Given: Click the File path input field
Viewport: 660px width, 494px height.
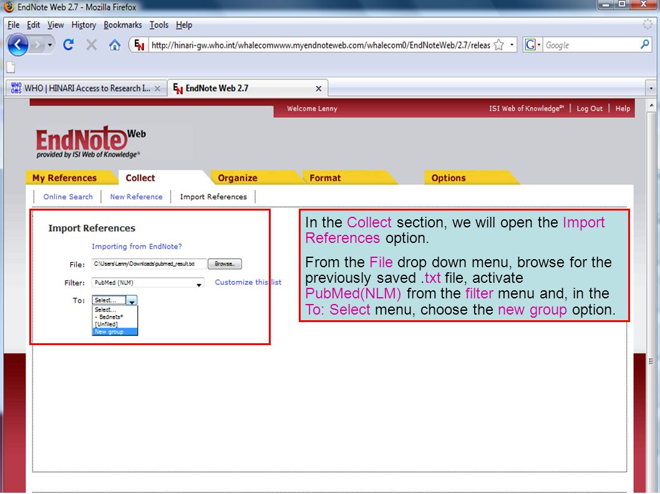Looking at the screenshot, I should [x=149, y=264].
